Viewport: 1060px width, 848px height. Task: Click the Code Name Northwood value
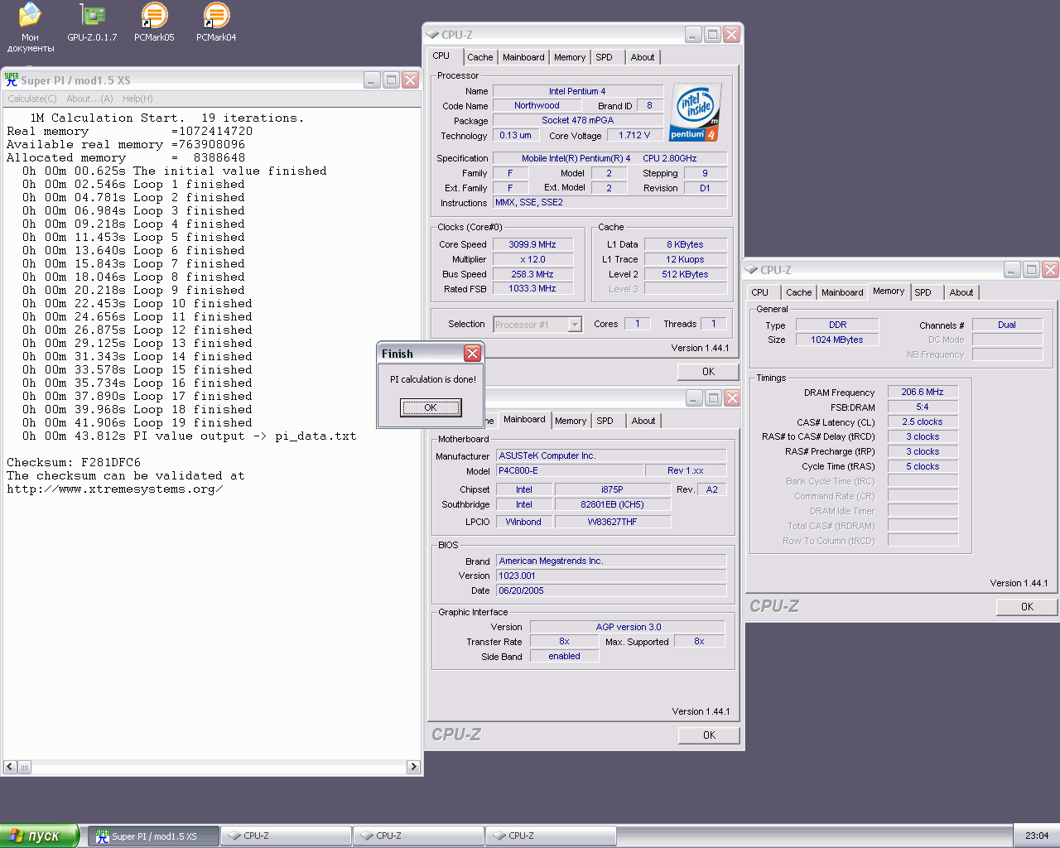click(x=537, y=105)
